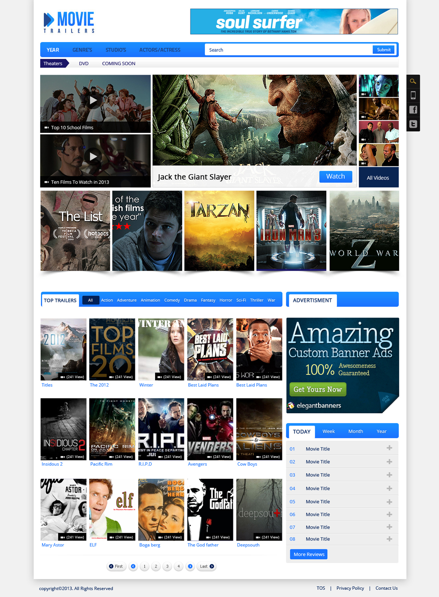Select page 1 in pagination
439x597 pixels.
coord(144,566)
